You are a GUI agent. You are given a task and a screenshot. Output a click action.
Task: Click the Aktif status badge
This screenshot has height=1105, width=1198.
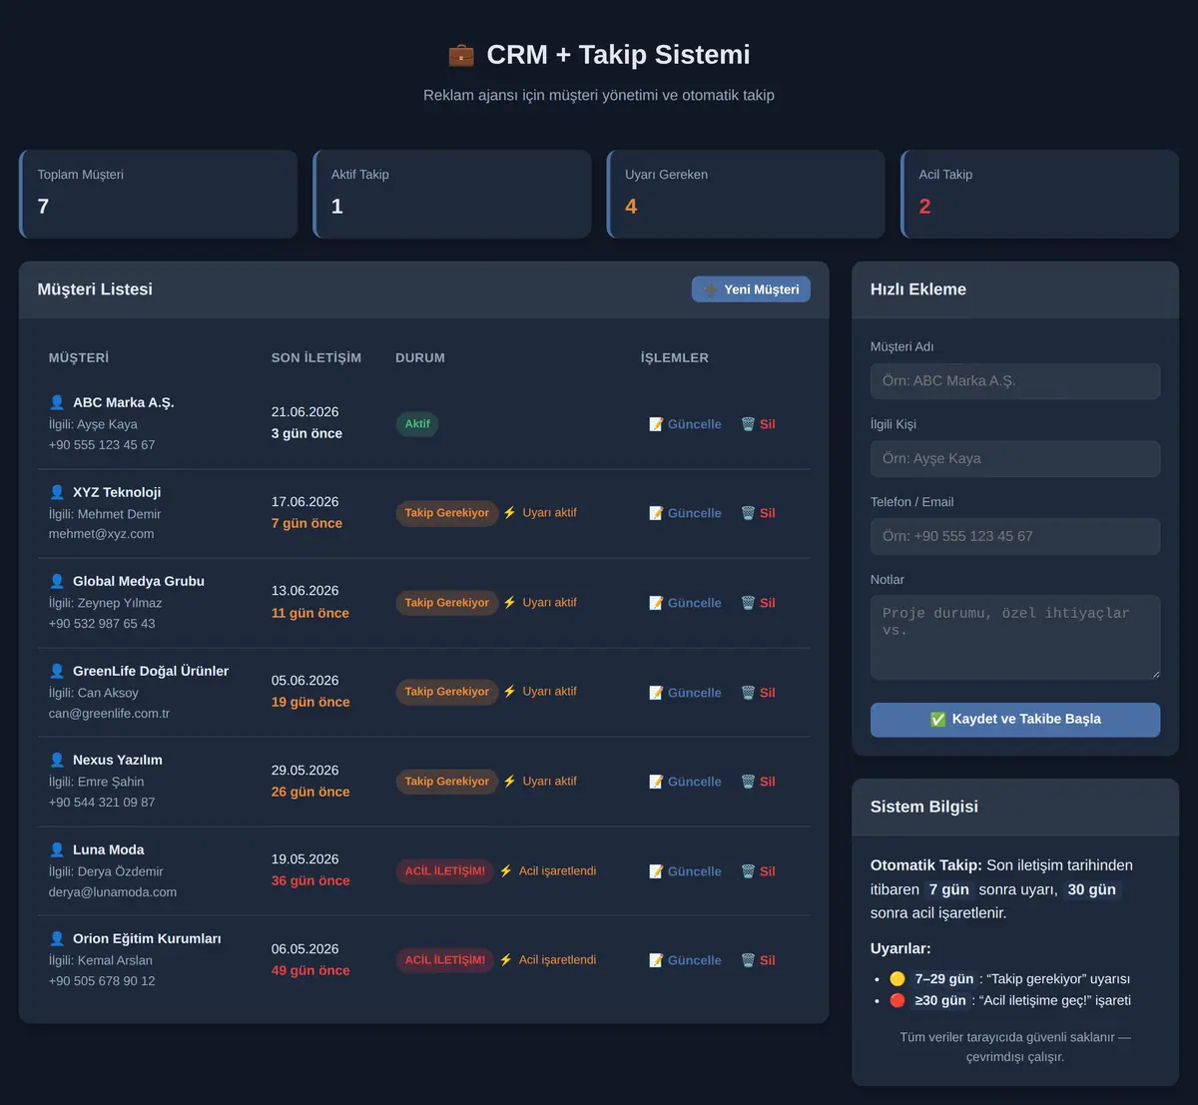click(x=417, y=424)
